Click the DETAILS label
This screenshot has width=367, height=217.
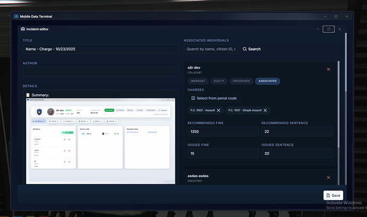click(x=30, y=86)
